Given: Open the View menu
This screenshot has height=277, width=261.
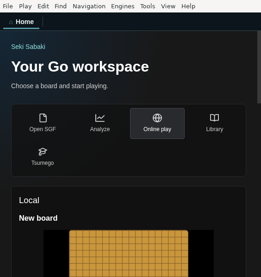Looking at the screenshot, I should (168, 6).
